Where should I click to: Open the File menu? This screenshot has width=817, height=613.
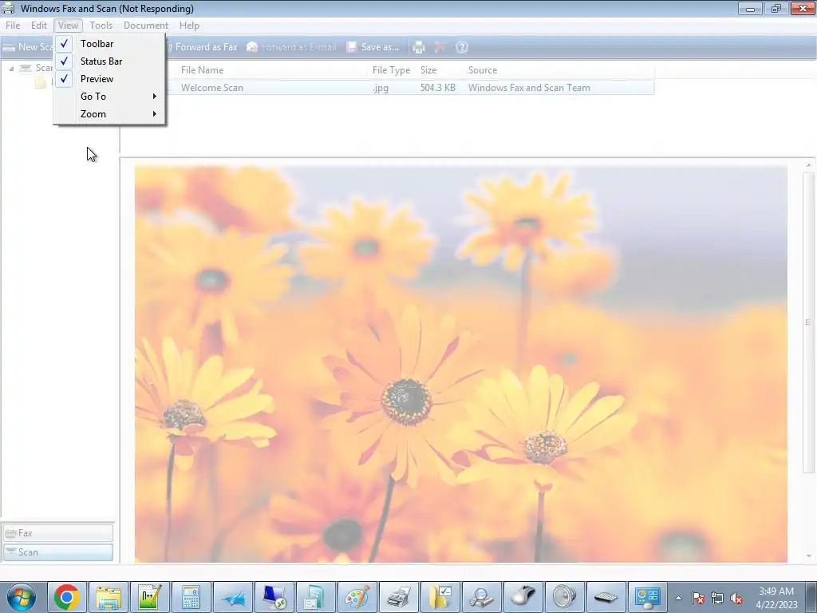(x=13, y=26)
